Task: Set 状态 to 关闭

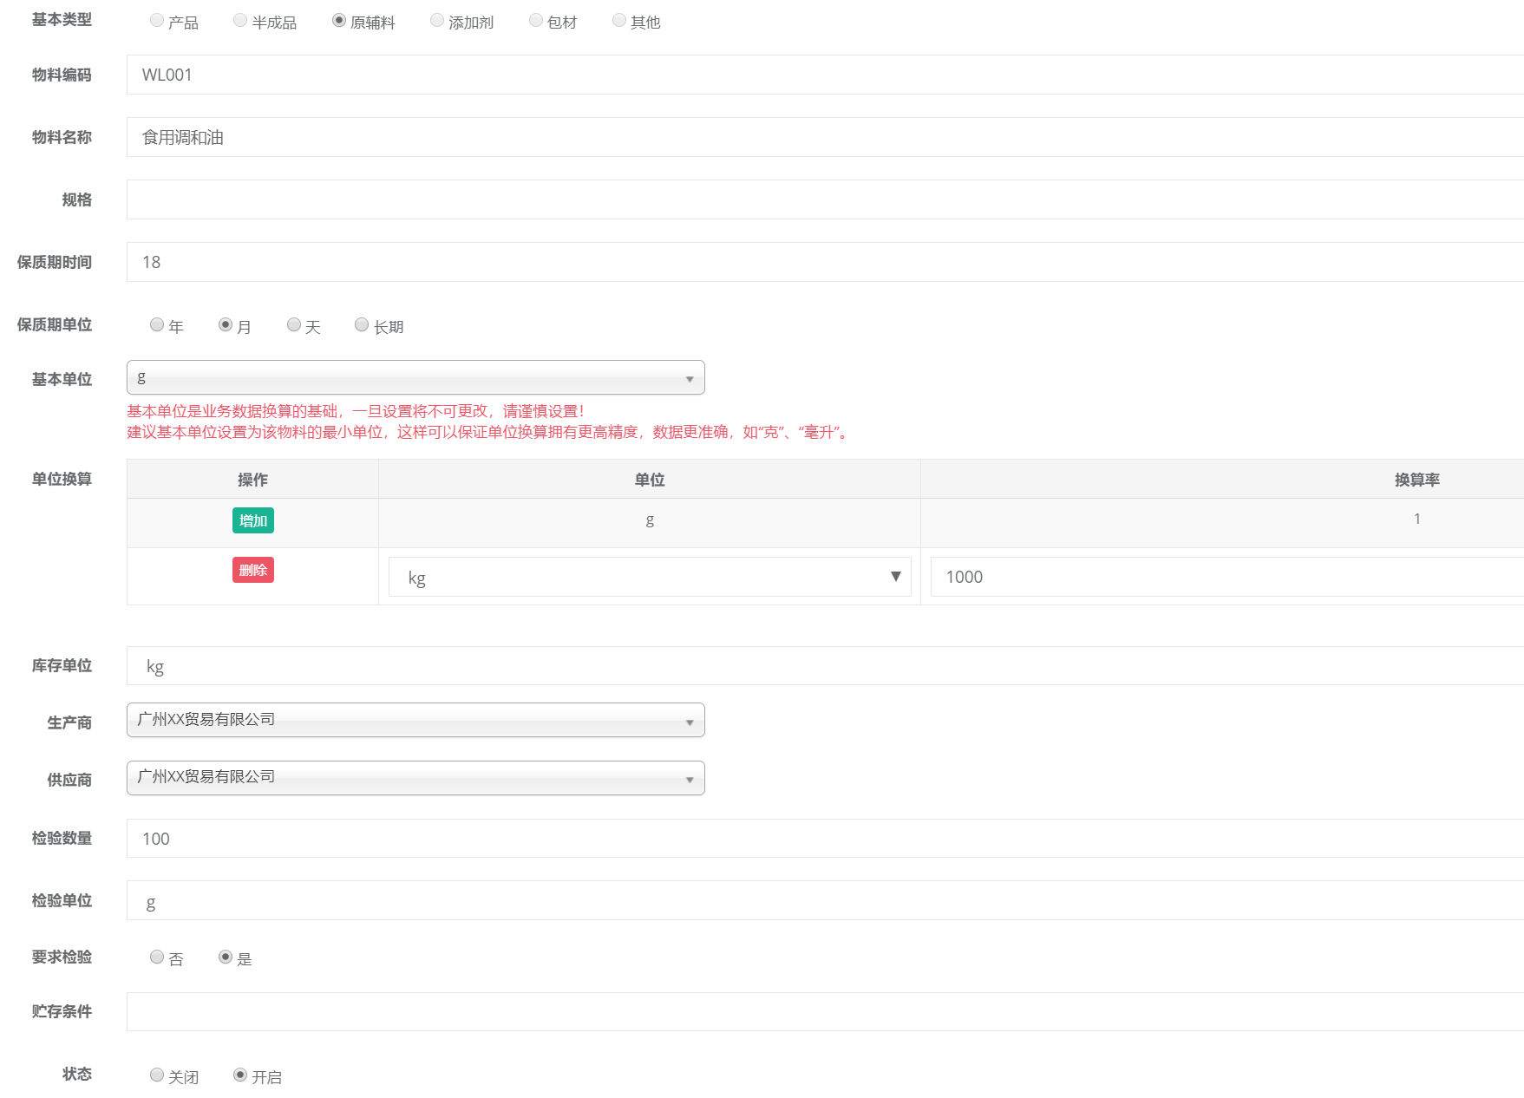Action: pyautogui.click(x=157, y=1075)
